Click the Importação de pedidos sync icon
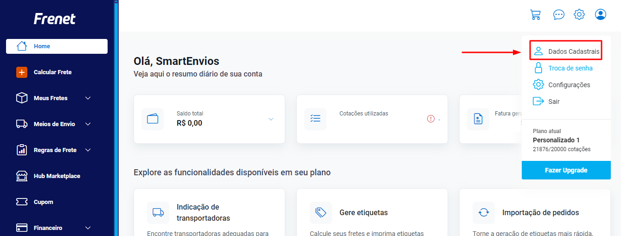Viewport: 621px width, 236px height. tap(484, 213)
